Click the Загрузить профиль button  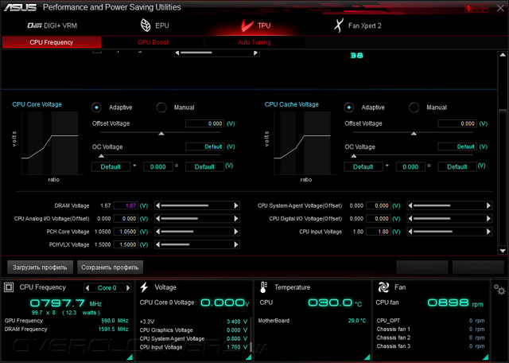[40, 267]
